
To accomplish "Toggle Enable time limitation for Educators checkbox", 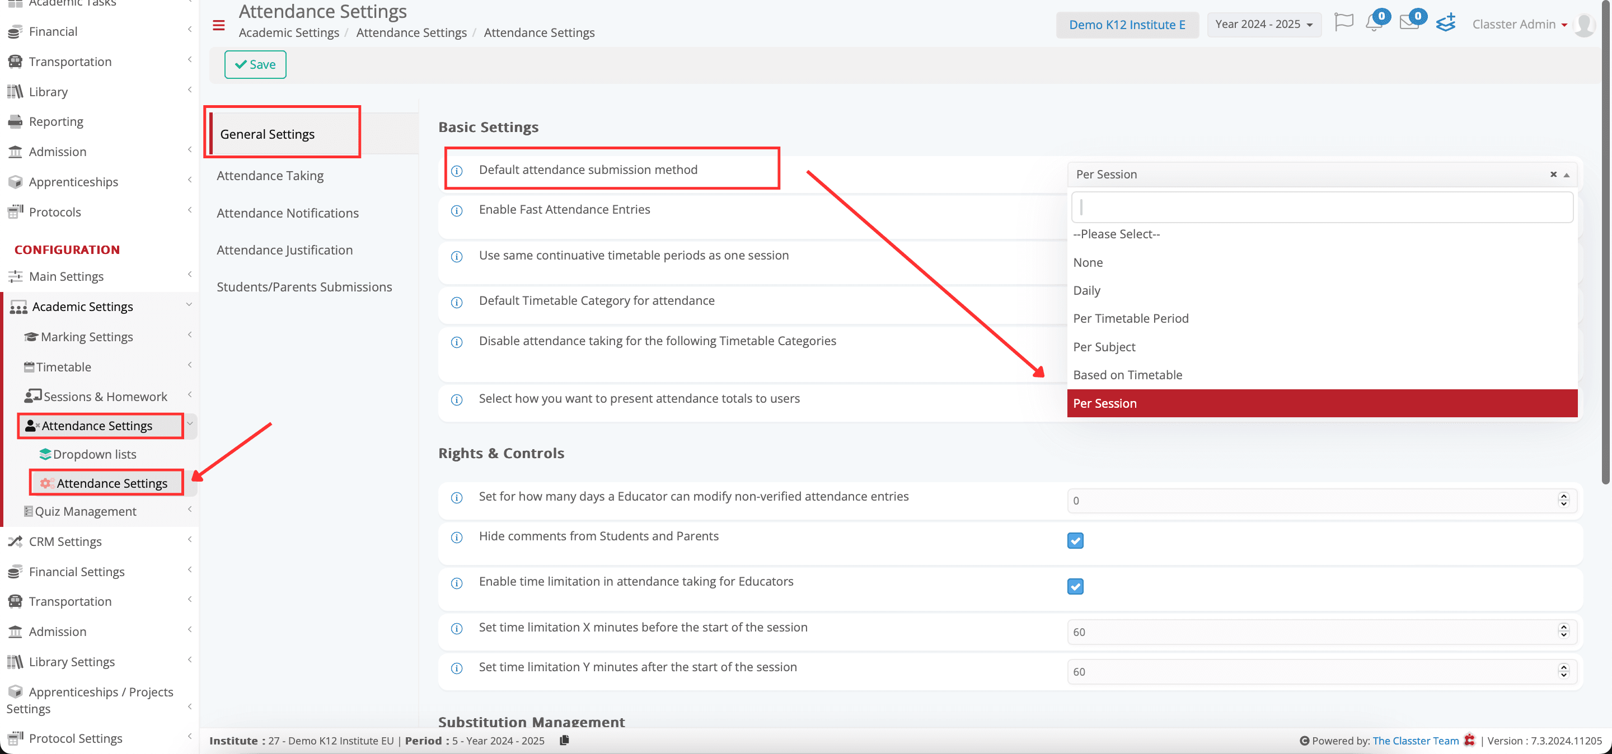I will click(x=1075, y=586).
